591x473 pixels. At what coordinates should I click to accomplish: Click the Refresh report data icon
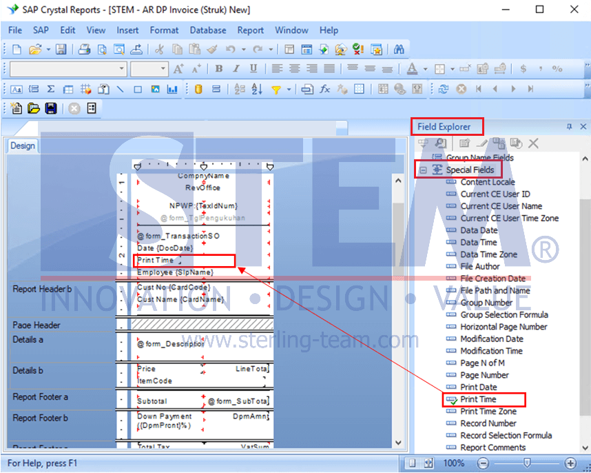(x=444, y=90)
